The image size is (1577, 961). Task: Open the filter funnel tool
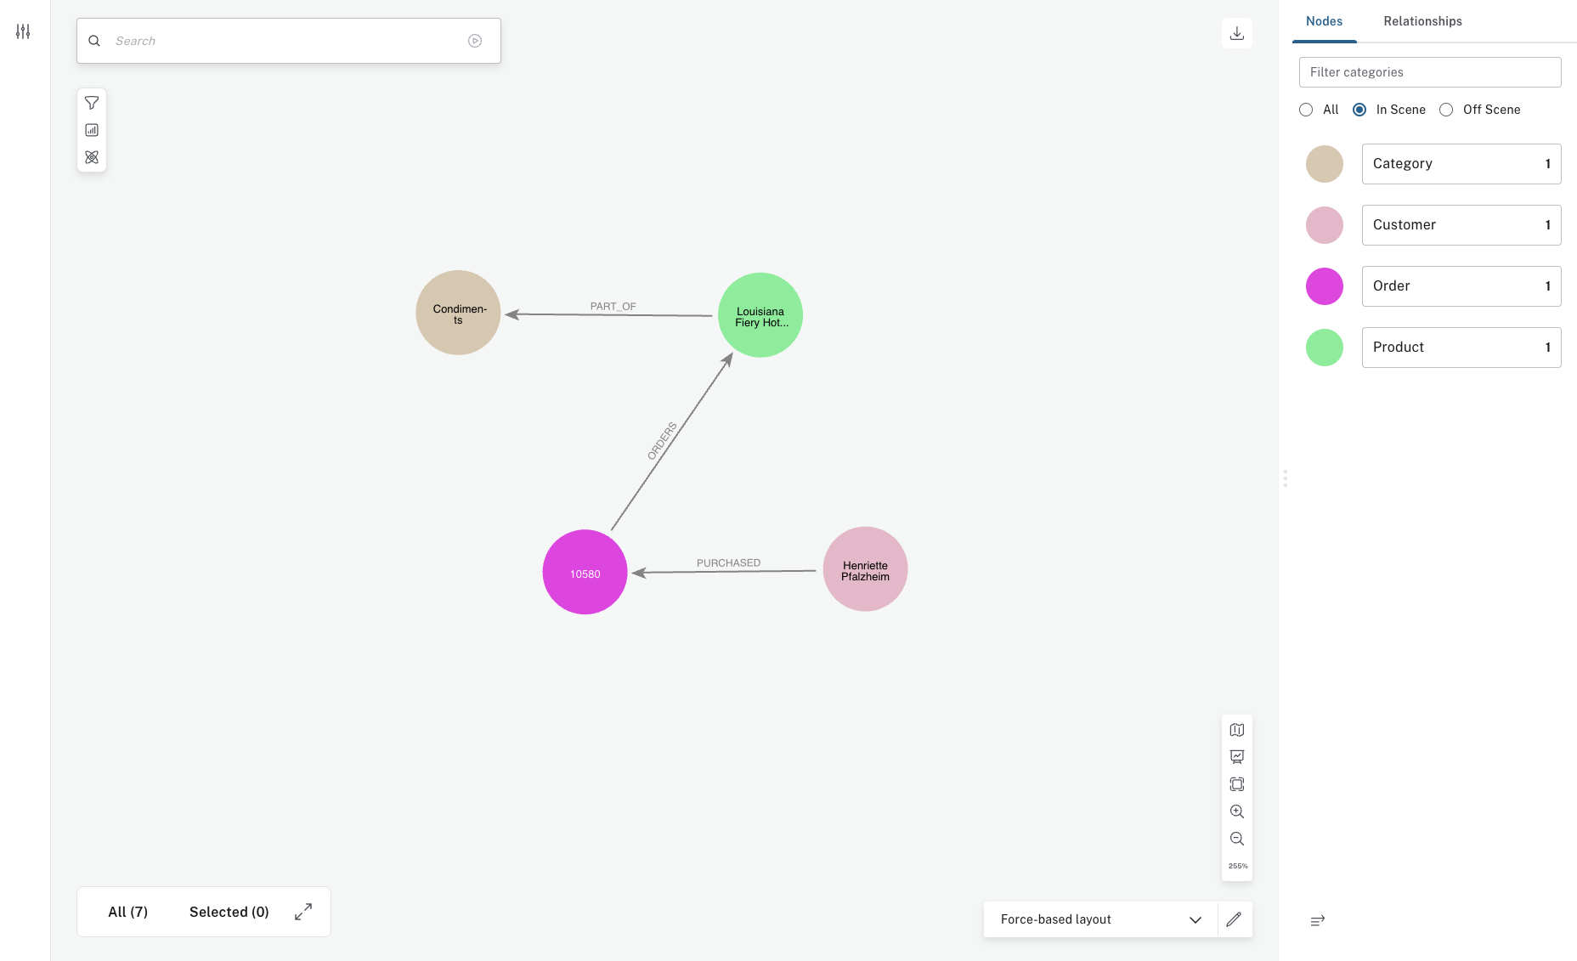pyautogui.click(x=92, y=103)
